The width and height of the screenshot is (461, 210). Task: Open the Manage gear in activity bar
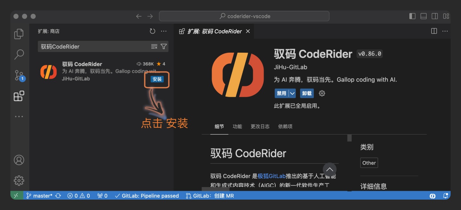tap(19, 180)
